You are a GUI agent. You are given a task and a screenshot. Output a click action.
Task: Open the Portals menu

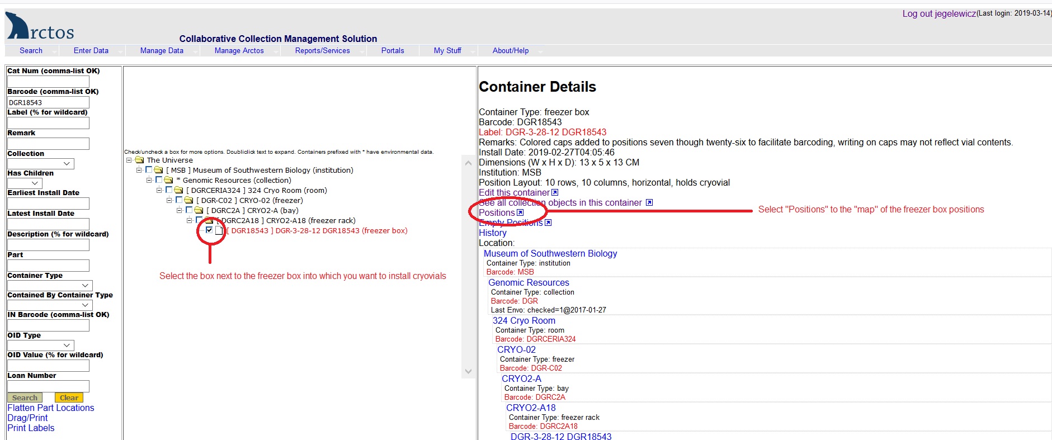[393, 50]
